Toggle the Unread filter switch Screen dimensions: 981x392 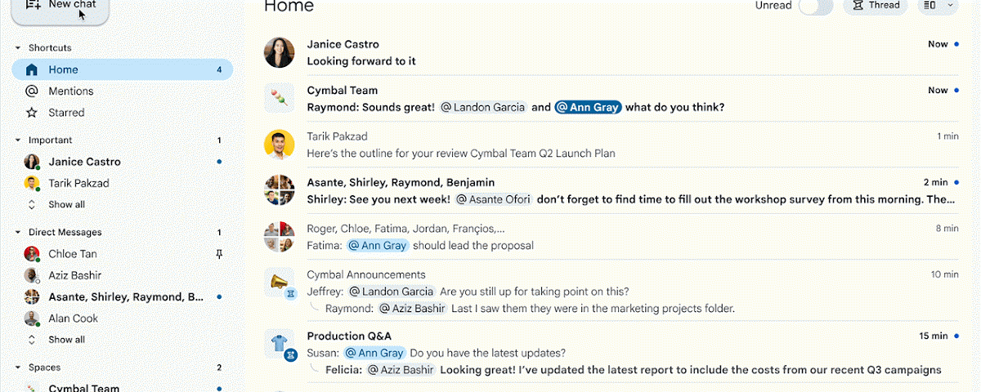[x=815, y=6]
